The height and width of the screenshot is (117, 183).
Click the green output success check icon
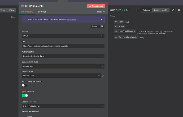[x=124, y=10]
